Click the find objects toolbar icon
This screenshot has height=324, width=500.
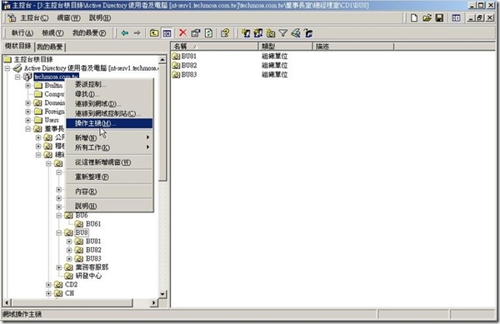pos(296,33)
